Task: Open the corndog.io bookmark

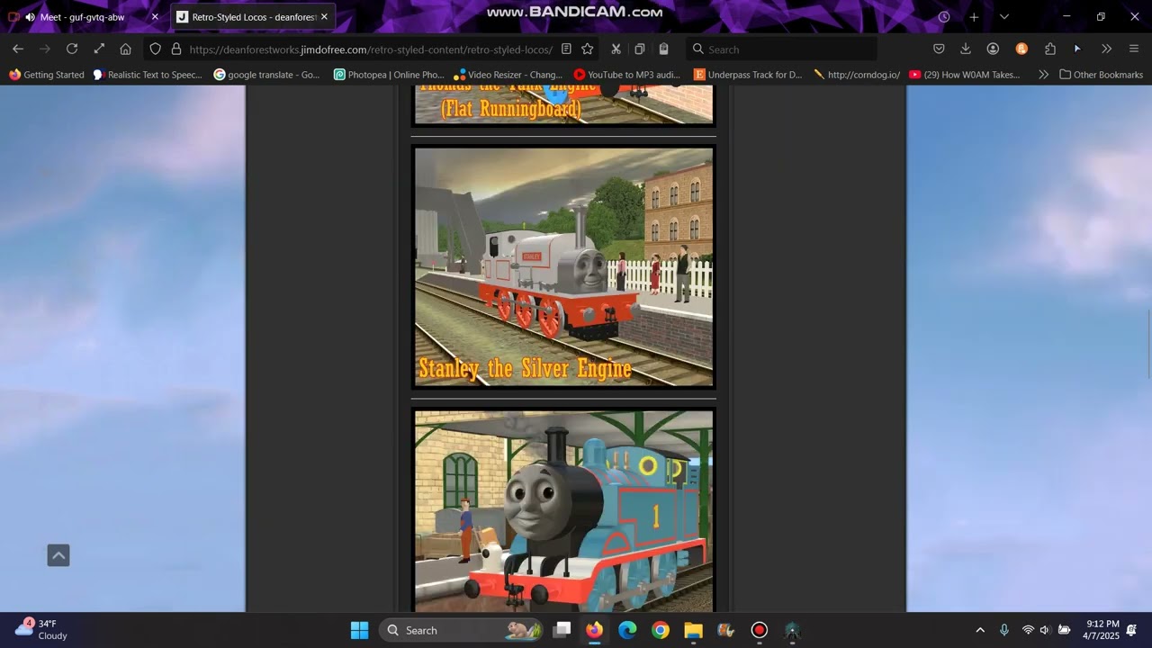Action: (857, 75)
